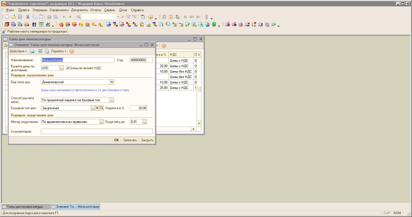Open print preview icon in main toolbar
The image size is (412, 217).
click(56, 17)
